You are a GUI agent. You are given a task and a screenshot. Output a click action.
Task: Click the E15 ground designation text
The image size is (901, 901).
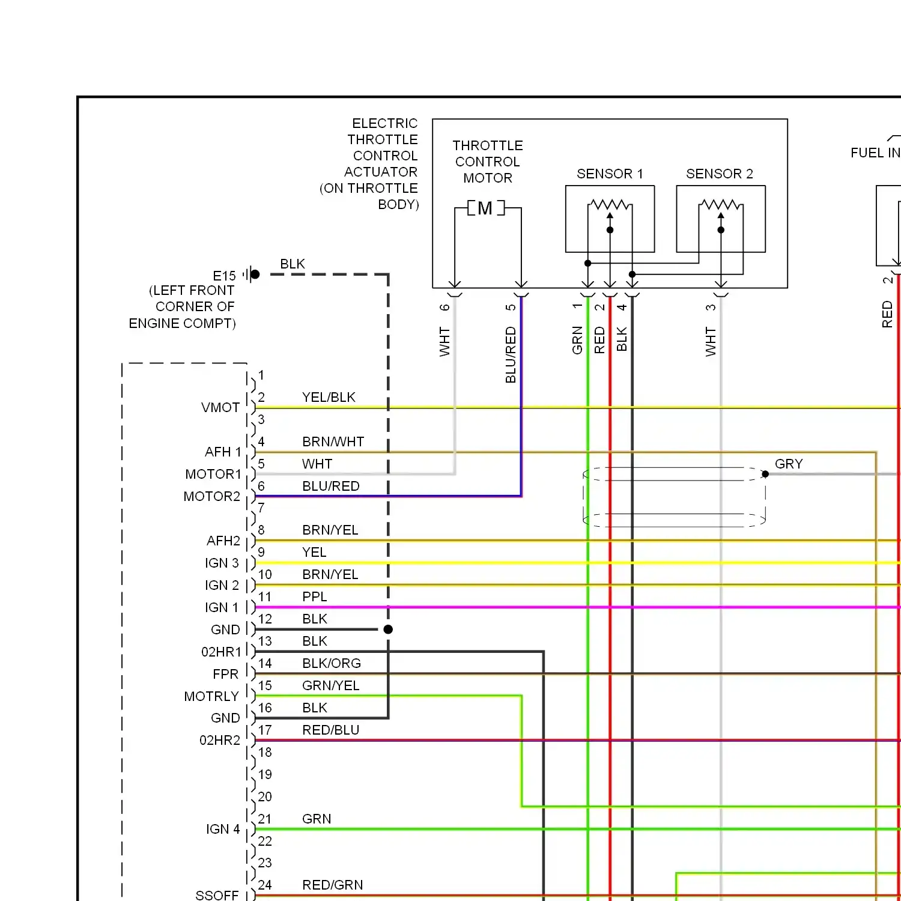(225, 276)
